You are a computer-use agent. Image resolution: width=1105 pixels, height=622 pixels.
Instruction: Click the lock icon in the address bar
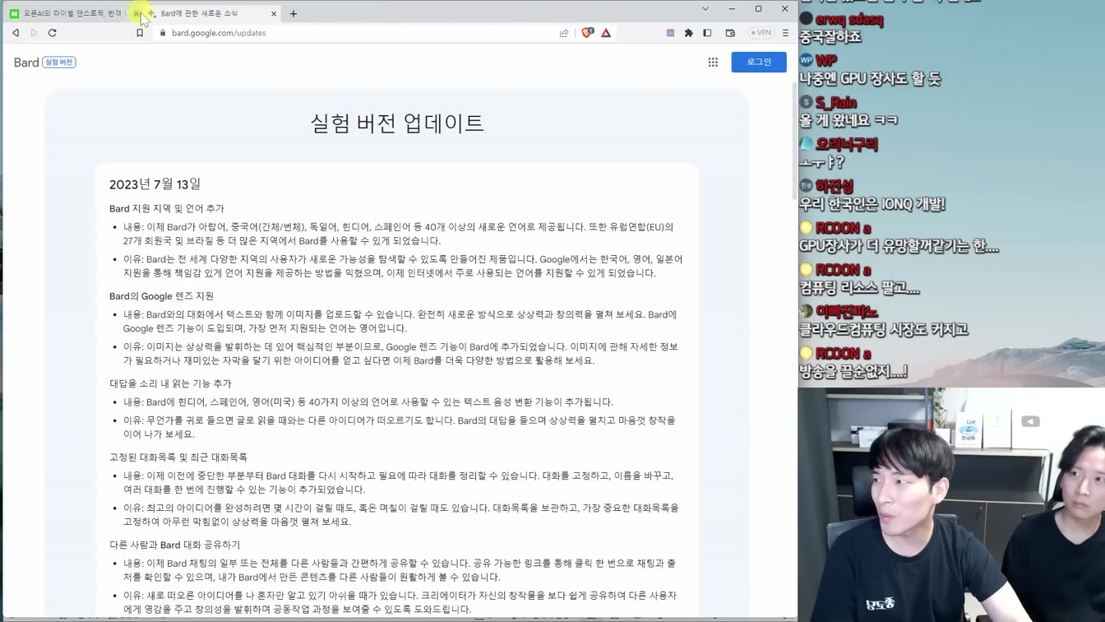pyautogui.click(x=163, y=33)
